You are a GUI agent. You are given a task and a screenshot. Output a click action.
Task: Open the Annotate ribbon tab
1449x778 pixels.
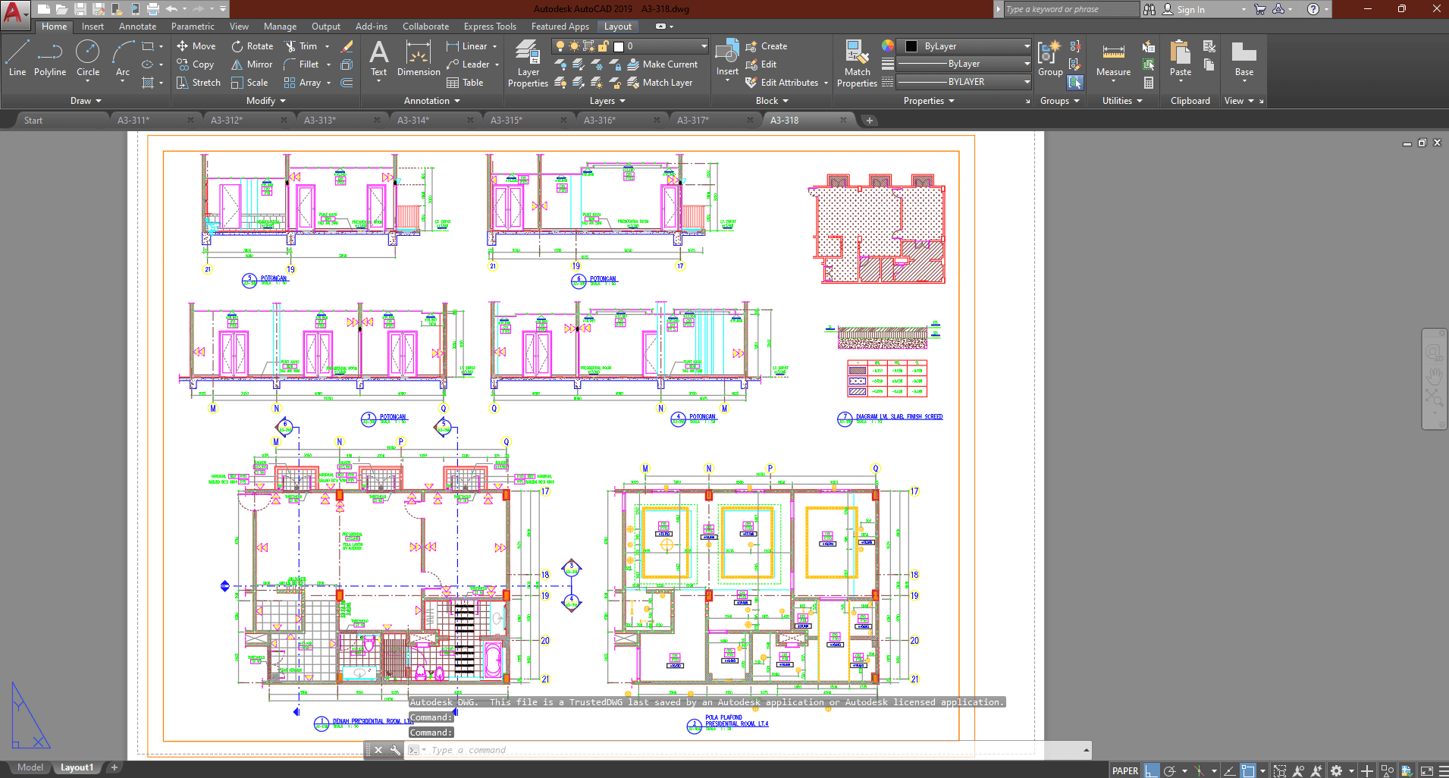[137, 27]
